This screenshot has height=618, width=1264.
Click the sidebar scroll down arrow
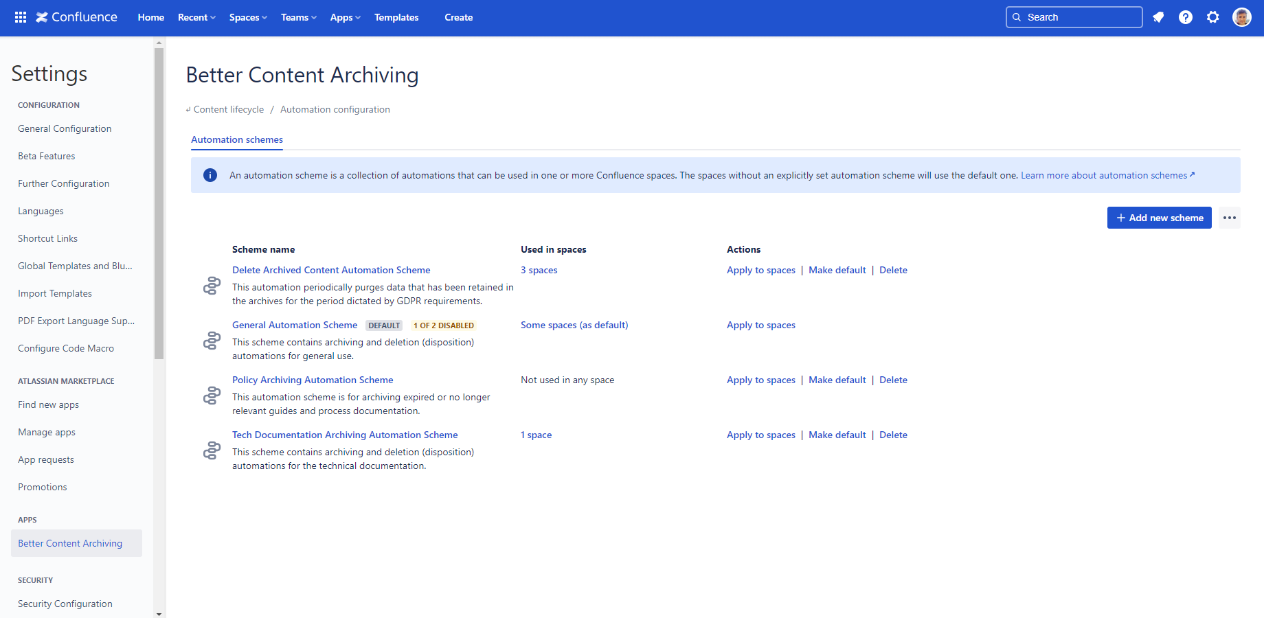coord(159,614)
